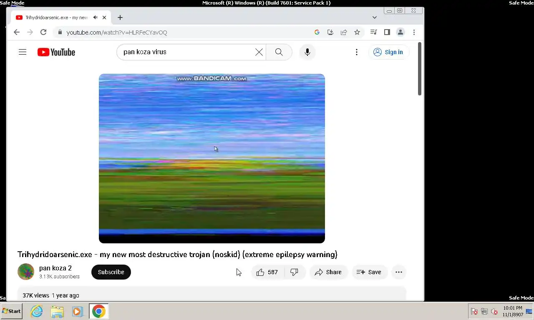Screen dimensions: 534x320
Task: Reload the page with refresh icon
Action: tap(43, 32)
